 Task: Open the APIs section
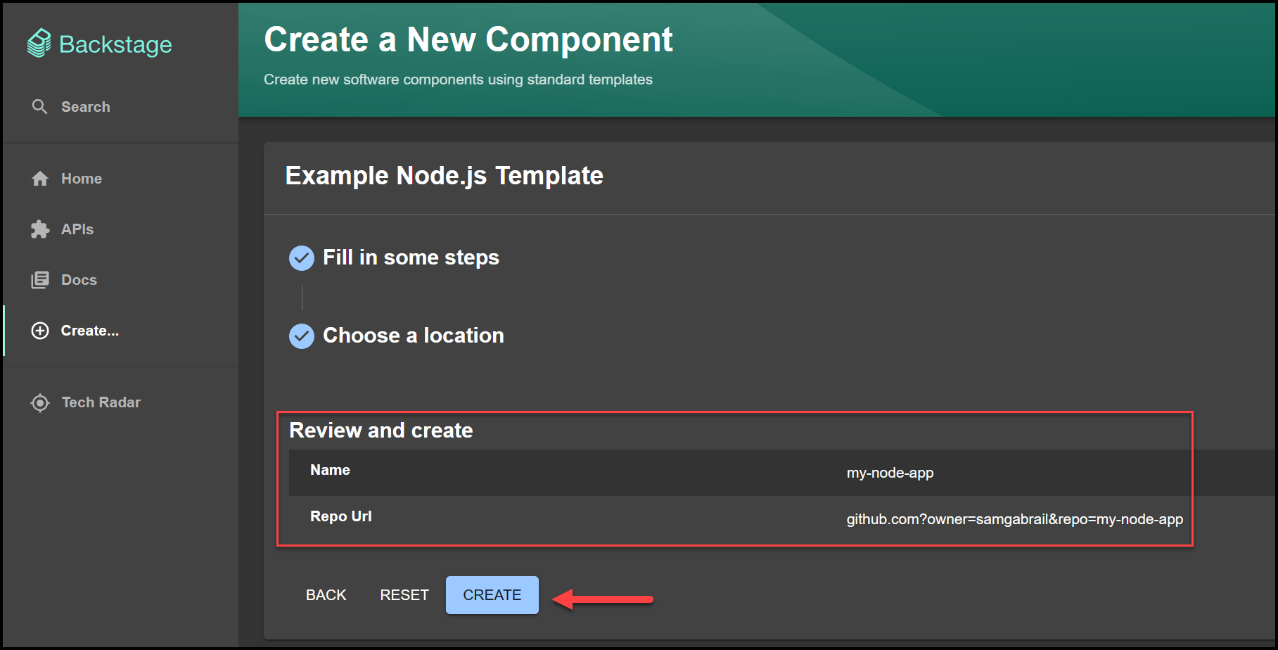(x=77, y=229)
